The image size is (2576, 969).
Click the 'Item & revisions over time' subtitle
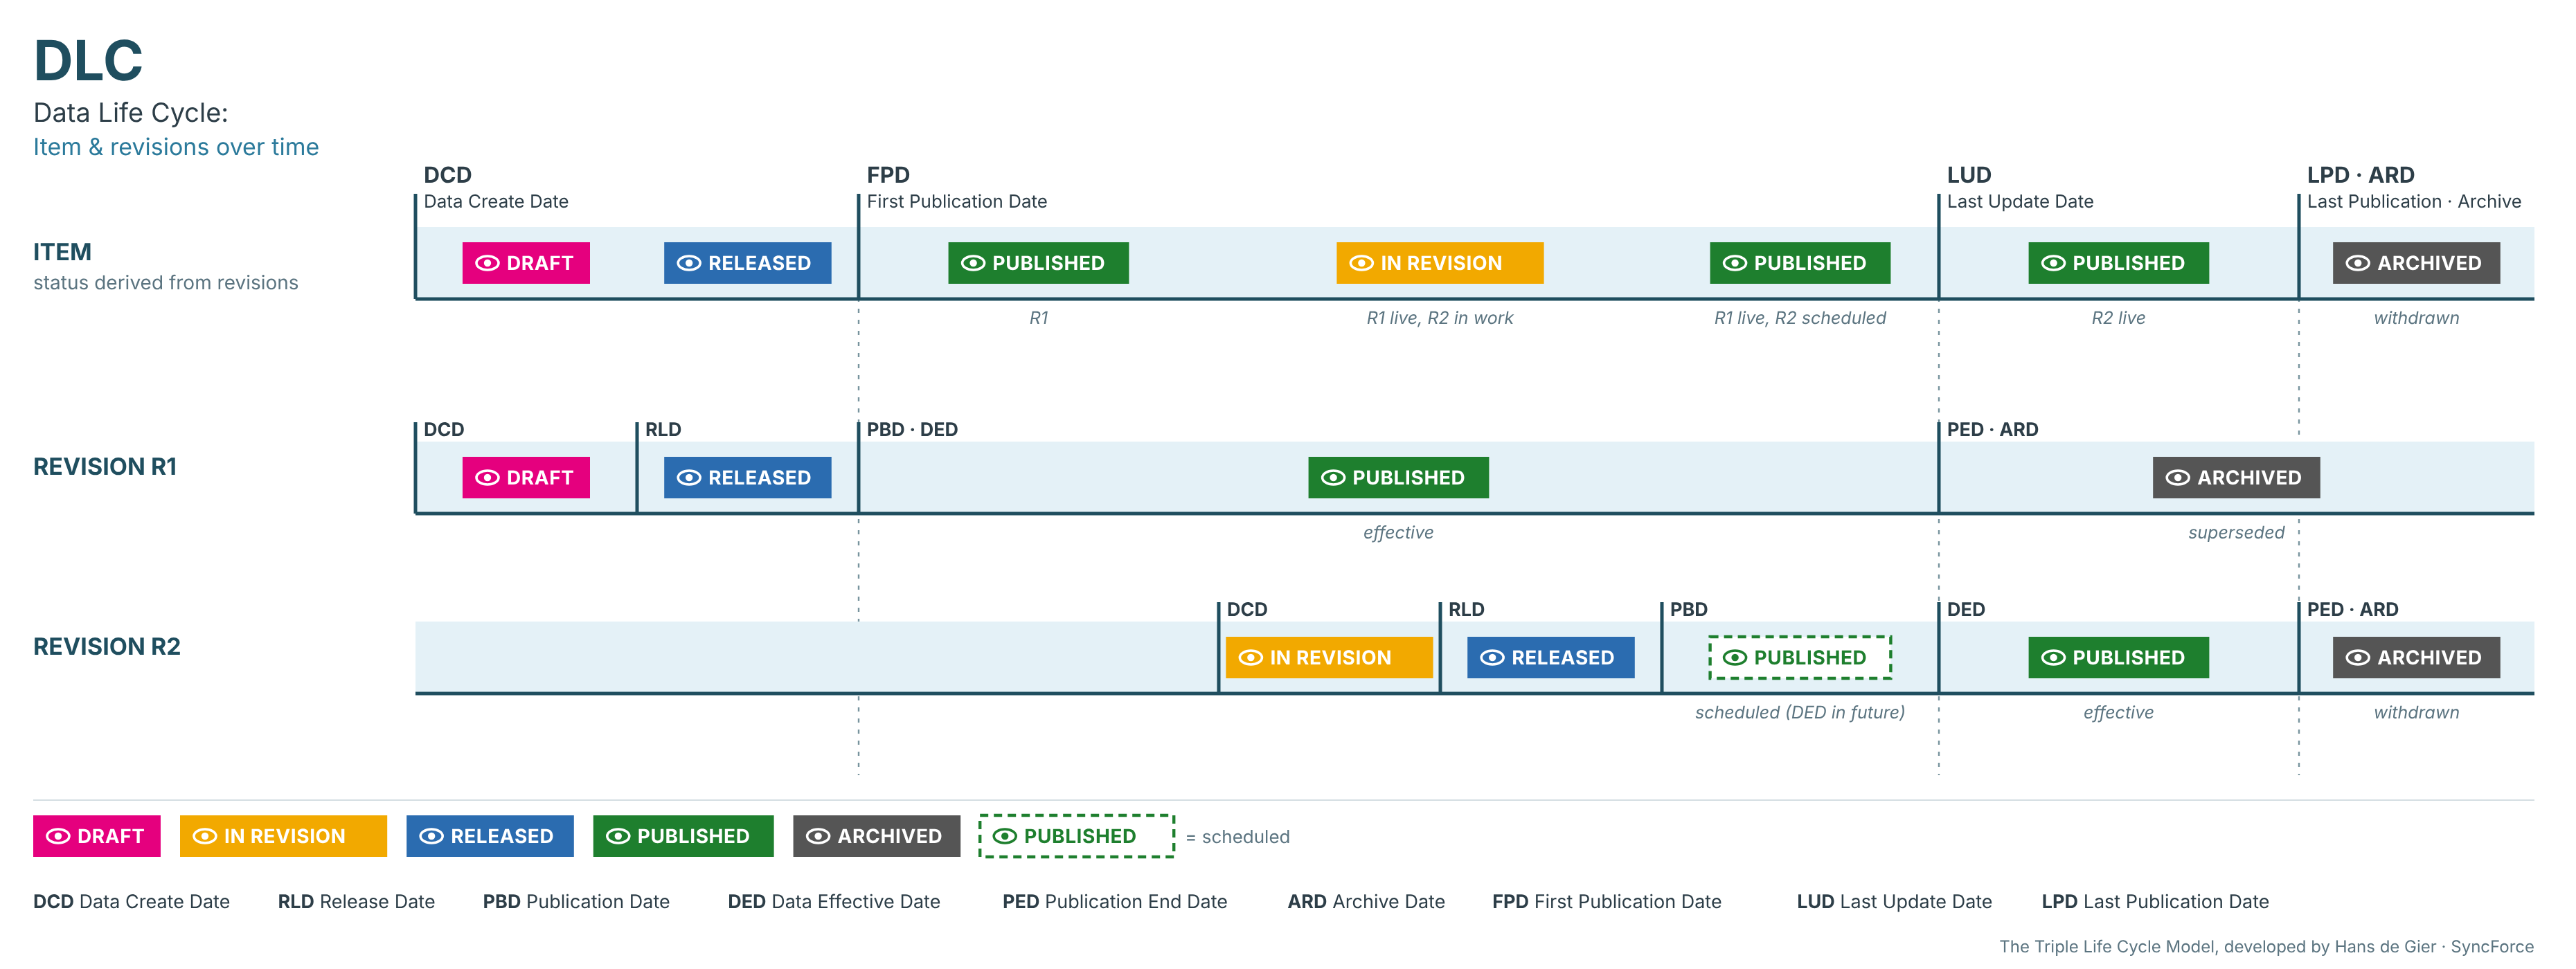pos(176,147)
